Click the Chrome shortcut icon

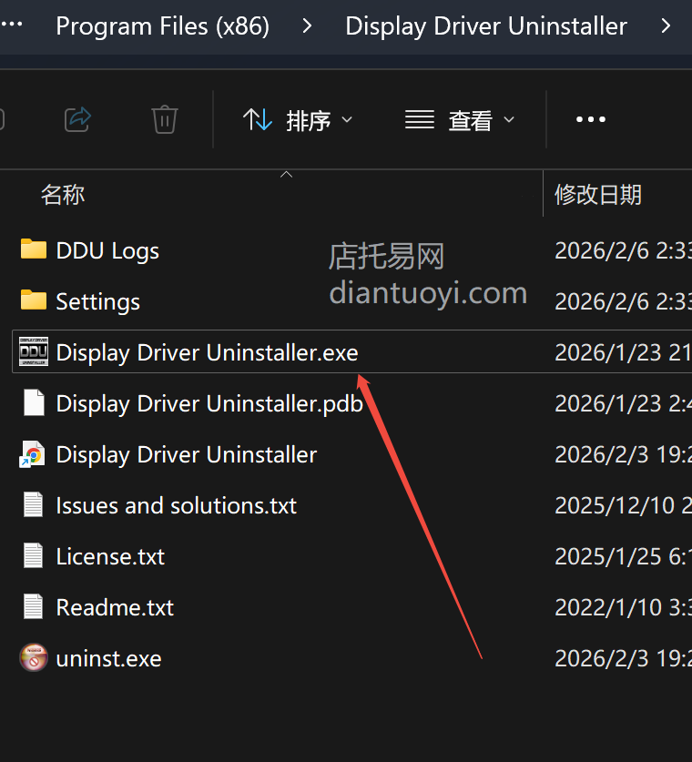click(x=33, y=454)
